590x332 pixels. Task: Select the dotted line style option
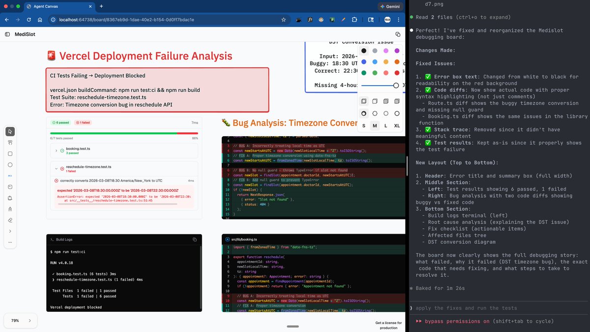pos(386,114)
